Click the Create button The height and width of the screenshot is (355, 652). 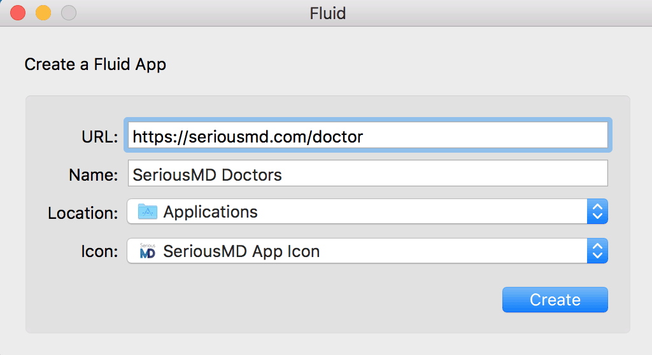555,300
